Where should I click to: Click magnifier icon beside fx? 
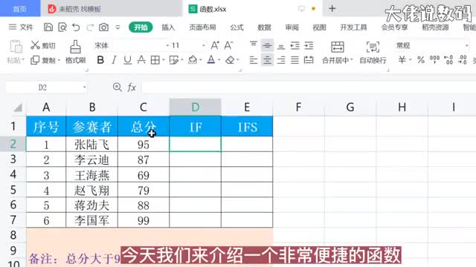point(118,88)
